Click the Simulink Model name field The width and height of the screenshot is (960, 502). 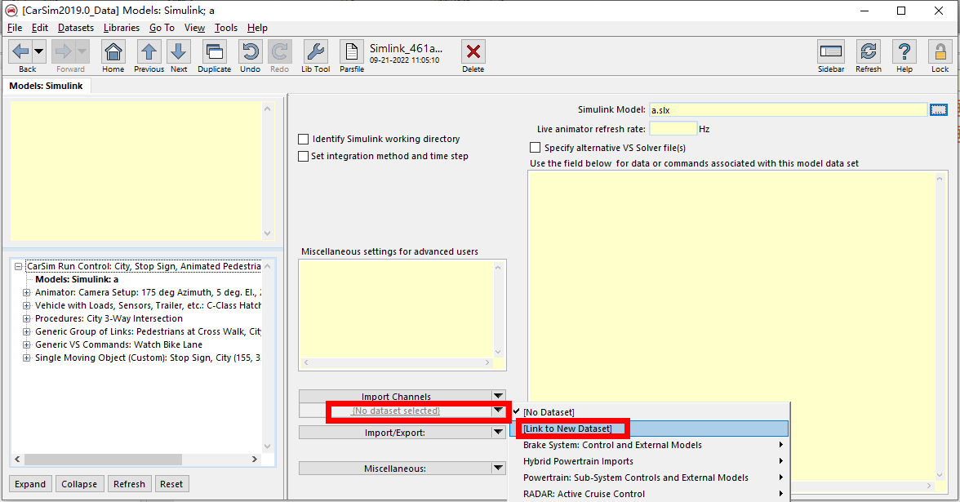788,109
